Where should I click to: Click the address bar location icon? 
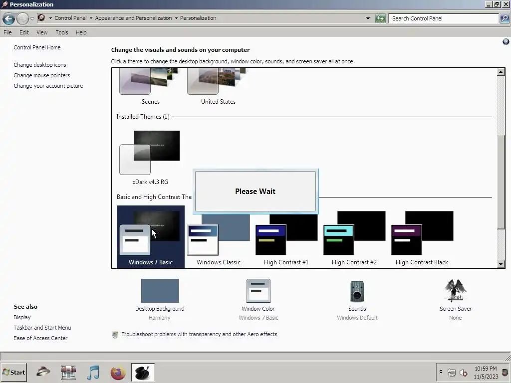pos(41,17)
